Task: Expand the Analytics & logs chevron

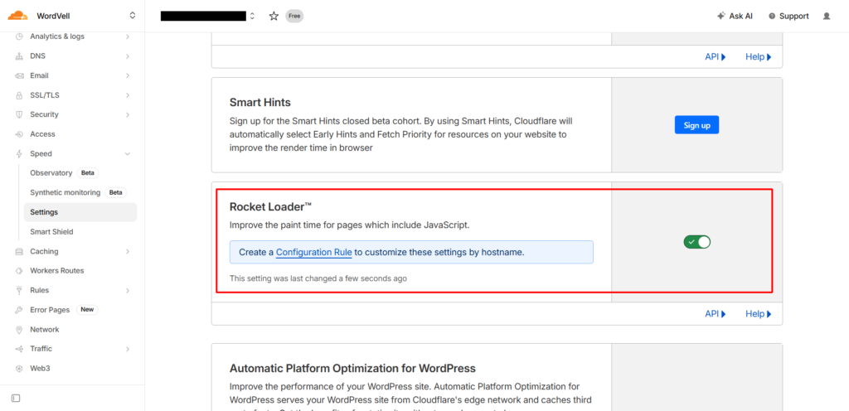Action: 128,36
